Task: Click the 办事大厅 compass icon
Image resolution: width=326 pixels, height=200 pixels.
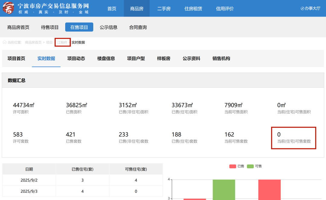Action: [302, 8]
